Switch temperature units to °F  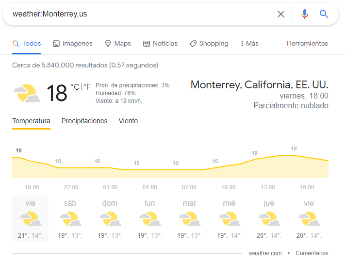(x=87, y=87)
